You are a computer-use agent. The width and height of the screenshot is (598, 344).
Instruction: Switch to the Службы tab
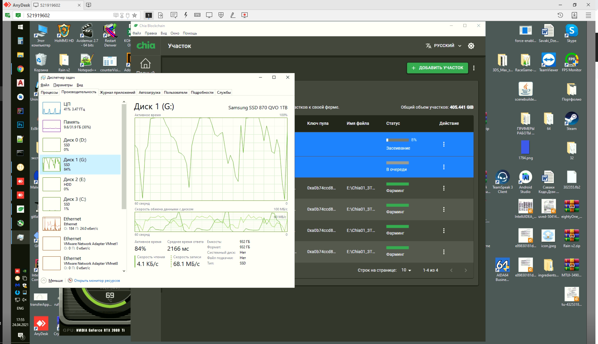224,92
